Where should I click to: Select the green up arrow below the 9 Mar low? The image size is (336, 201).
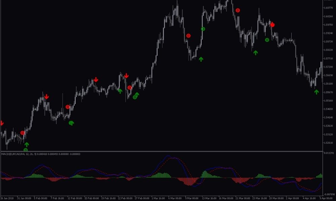pyautogui.click(x=201, y=59)
